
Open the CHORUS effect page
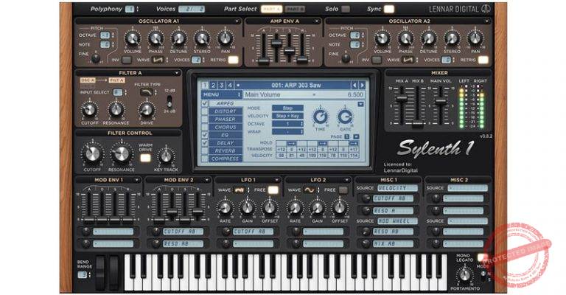click(x=226, y=127)
